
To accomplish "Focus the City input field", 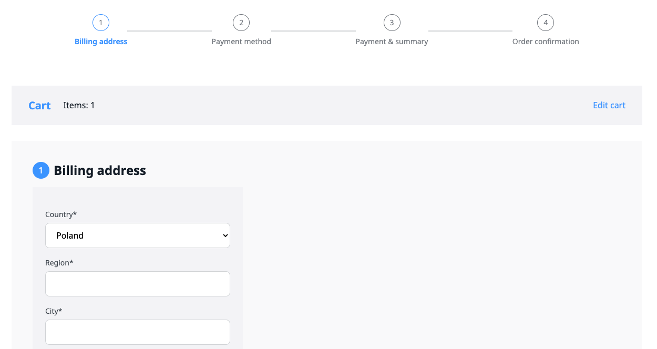I will 138,332.
